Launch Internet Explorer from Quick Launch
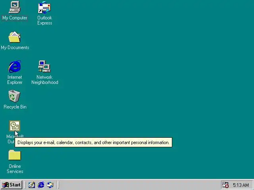This screenshot has height=190, width=254. (x=41, y=185)
